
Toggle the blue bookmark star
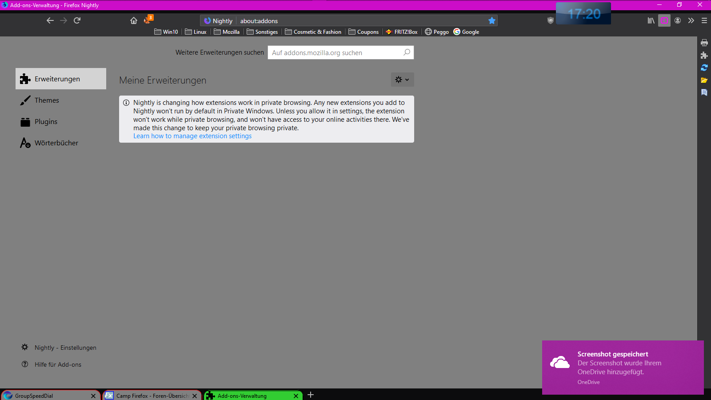pos(492,20)
